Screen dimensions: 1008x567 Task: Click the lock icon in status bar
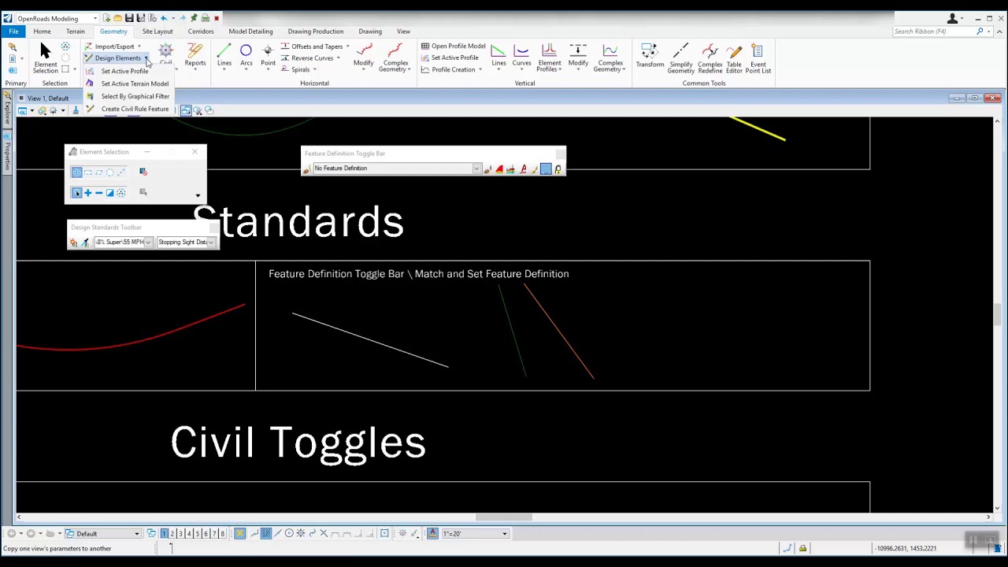[x=802, y=548]
